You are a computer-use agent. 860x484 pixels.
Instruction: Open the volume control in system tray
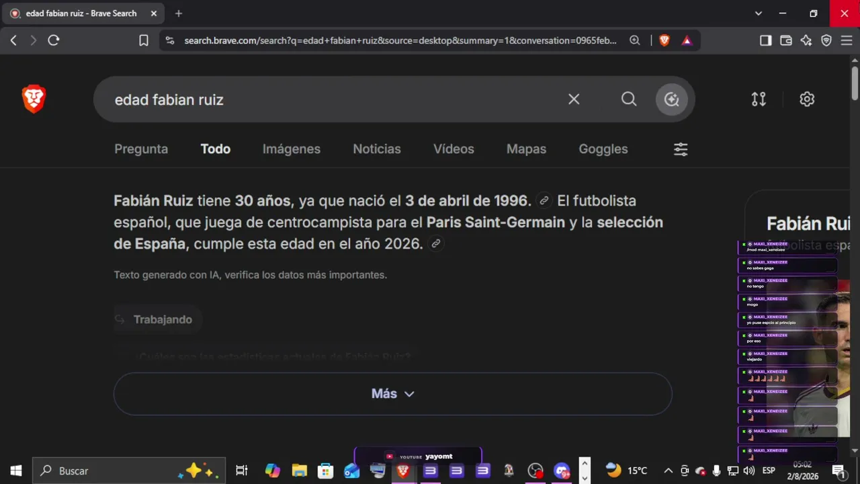[749, 471]
